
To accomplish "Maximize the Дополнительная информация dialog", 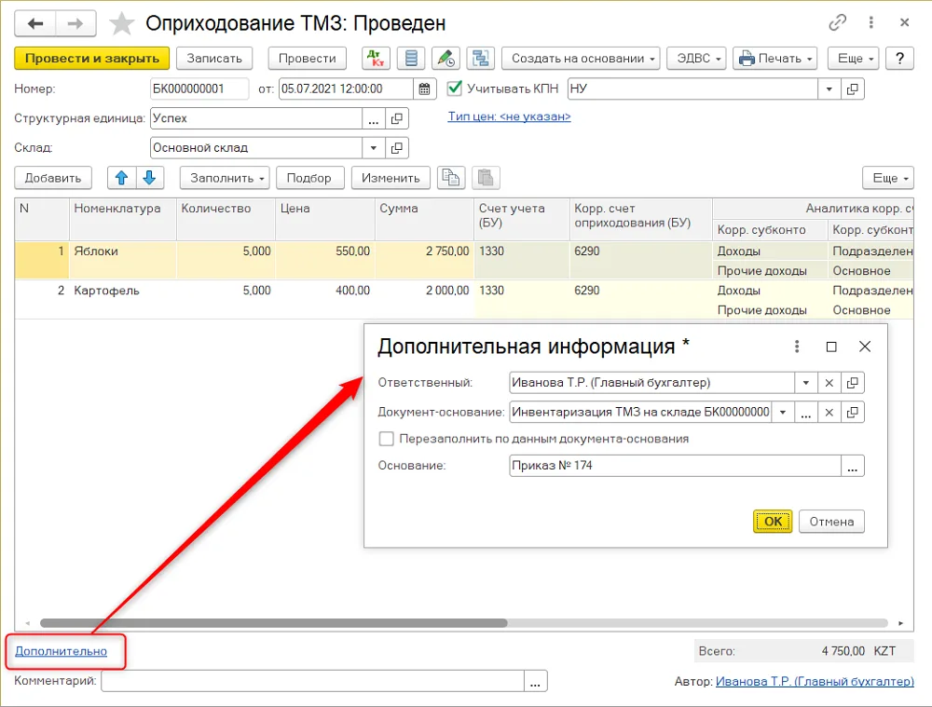I will [831, 347].
